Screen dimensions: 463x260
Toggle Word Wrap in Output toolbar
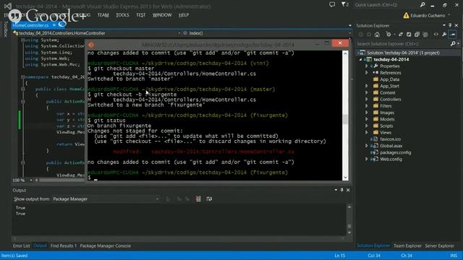click(x=209, y=199)
